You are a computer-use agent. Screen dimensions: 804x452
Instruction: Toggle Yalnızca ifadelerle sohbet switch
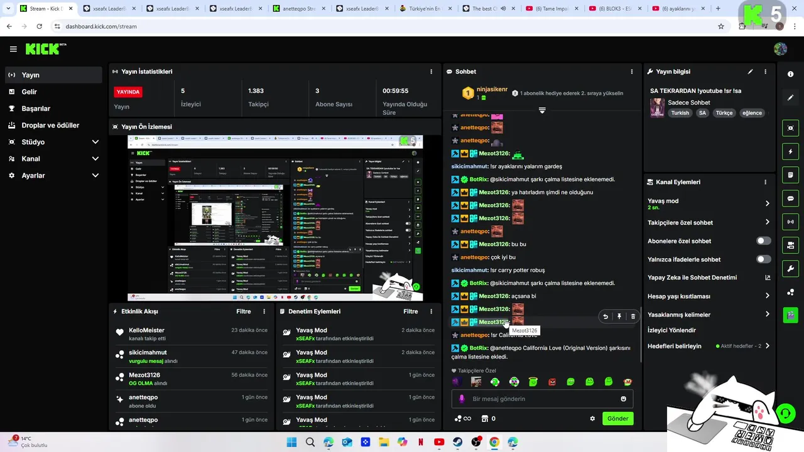pos(763,259)
